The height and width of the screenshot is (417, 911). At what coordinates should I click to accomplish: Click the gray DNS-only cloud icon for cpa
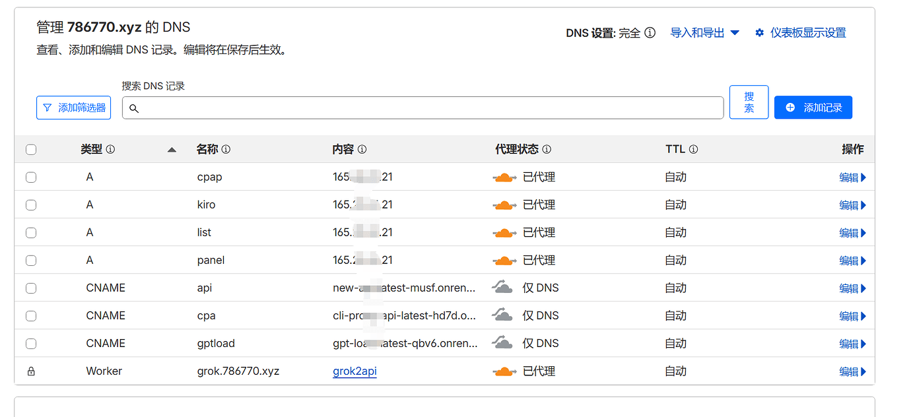point(502,315)
